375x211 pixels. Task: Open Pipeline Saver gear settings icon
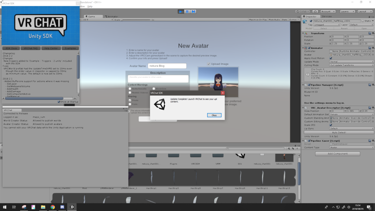click(373, 141)
